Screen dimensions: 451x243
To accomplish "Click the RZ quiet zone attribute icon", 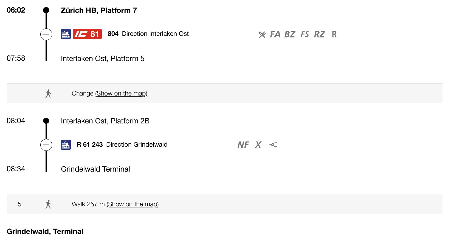I will (319, 34).
